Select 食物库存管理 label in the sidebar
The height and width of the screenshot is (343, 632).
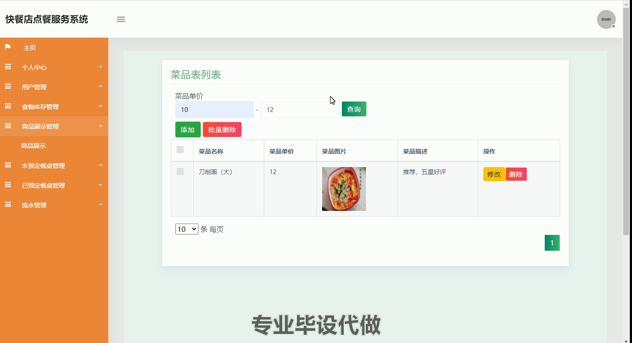tap(40, 107)
